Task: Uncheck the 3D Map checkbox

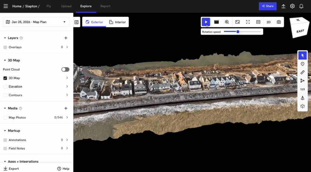Action: point(5,78)
